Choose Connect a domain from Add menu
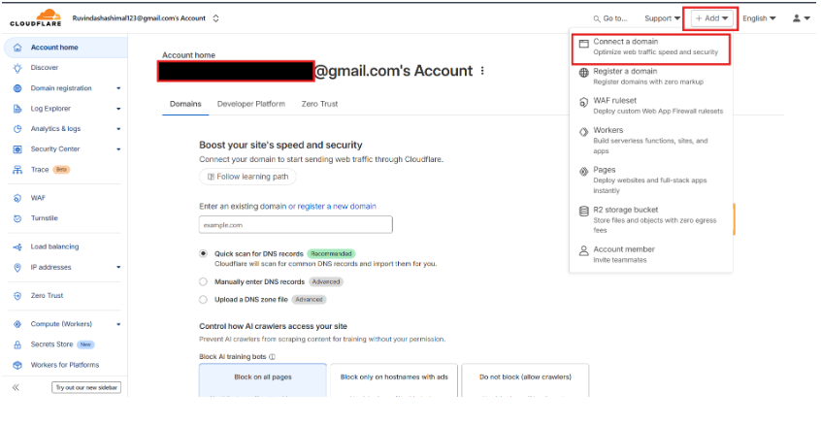 tap(648, 47)
